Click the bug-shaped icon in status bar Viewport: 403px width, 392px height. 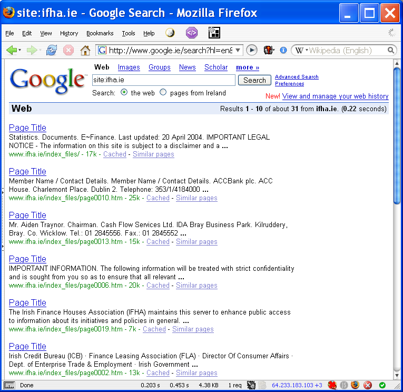(x=251, y=385)
